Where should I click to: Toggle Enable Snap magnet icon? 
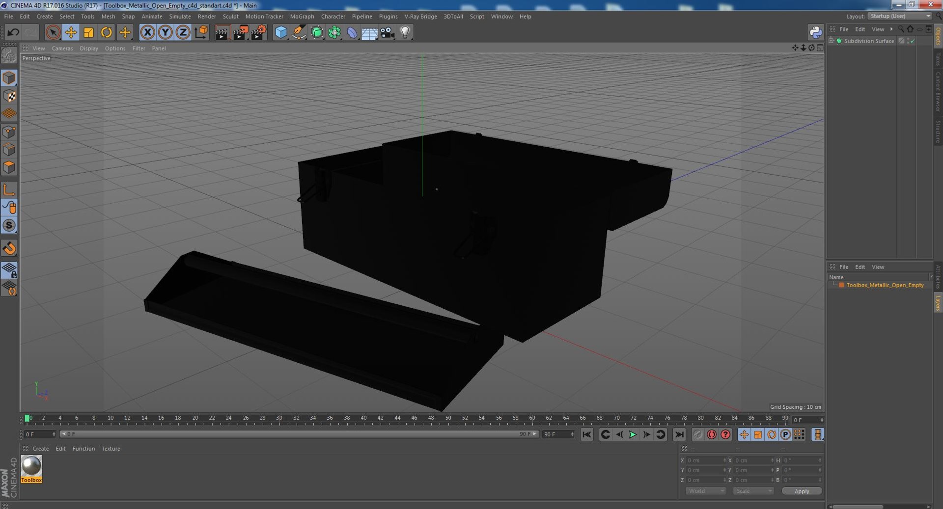[x=9, y=248]
